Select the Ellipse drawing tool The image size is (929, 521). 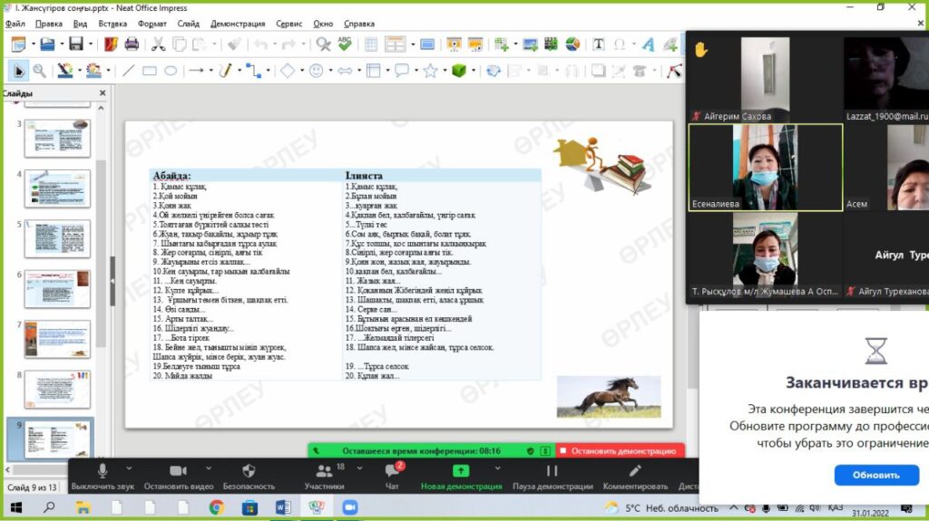pos(171,71)
